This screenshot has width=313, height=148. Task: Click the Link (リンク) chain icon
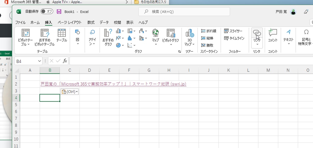pos(257,33)
